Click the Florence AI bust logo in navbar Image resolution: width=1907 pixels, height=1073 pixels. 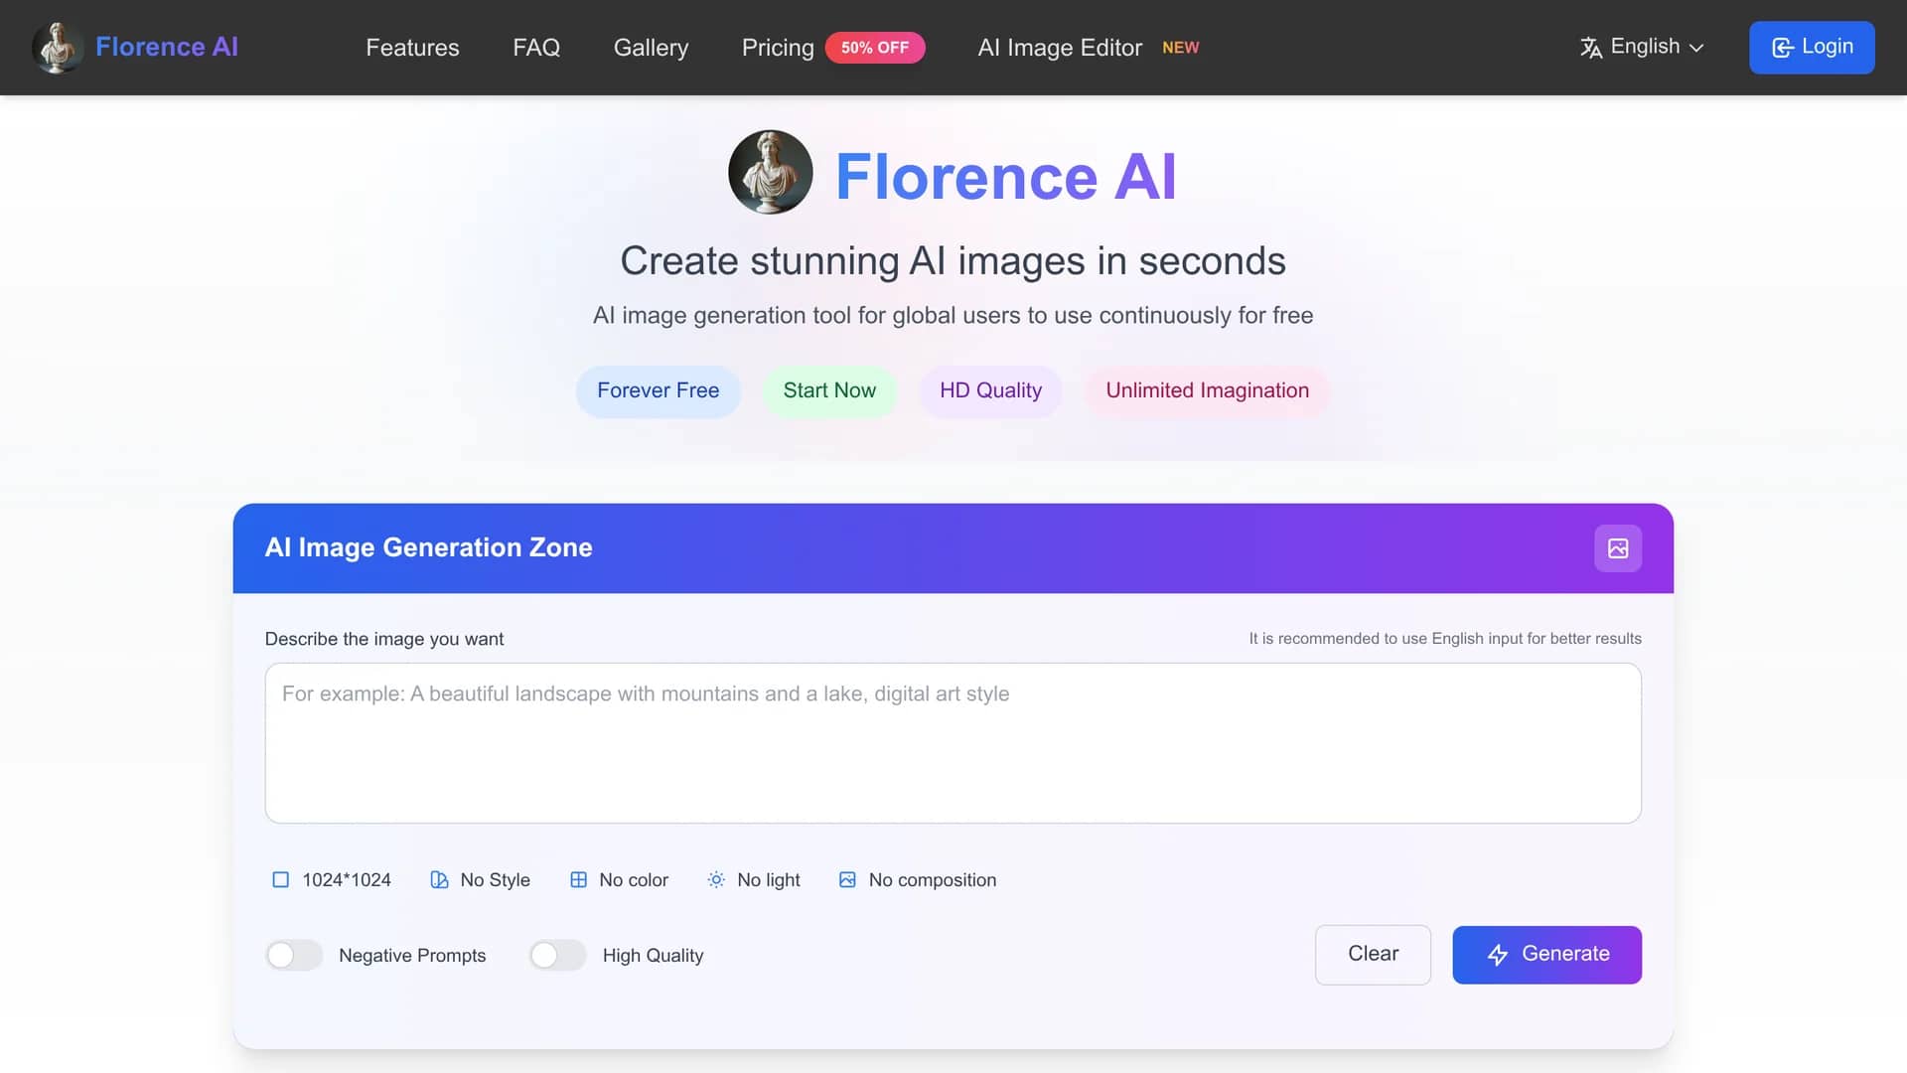(58, 47)
